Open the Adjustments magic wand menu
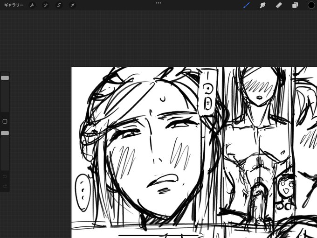The image size is (317, 238). point(46,5)
